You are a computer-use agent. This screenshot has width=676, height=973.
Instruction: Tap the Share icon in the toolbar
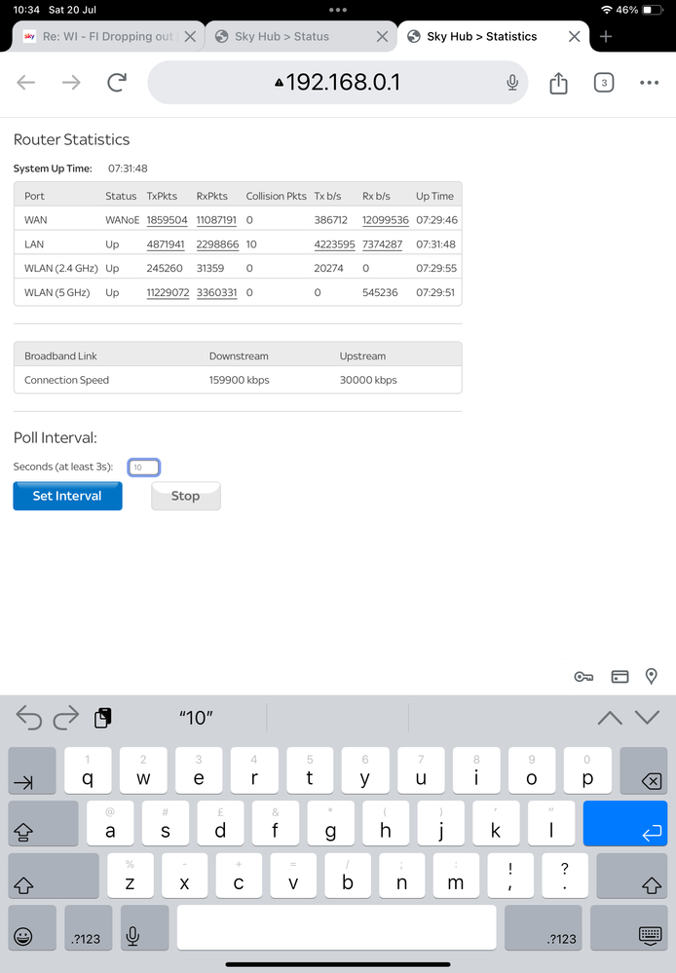558,84
